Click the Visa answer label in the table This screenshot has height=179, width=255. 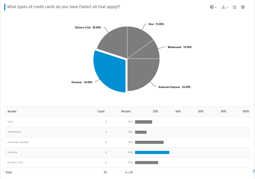pos(10,122)
